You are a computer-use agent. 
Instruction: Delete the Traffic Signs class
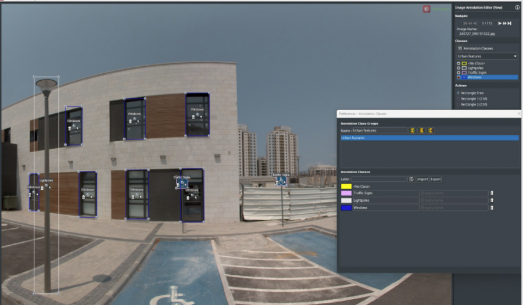[492, 193]
